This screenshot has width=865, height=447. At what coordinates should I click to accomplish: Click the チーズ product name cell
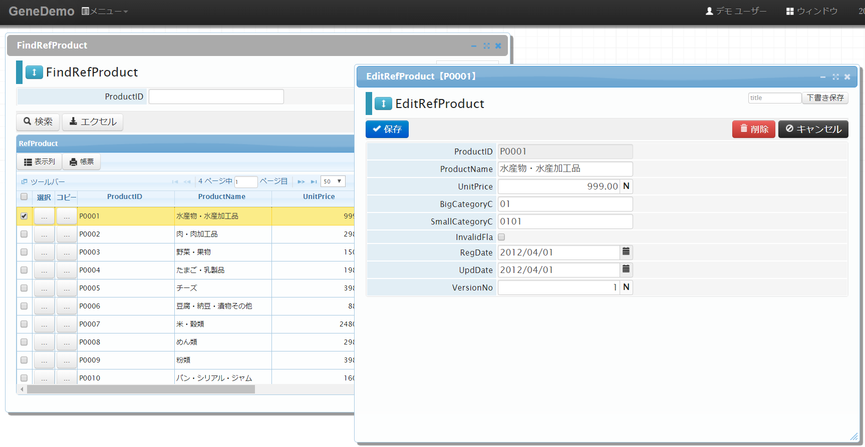(223, 288)
